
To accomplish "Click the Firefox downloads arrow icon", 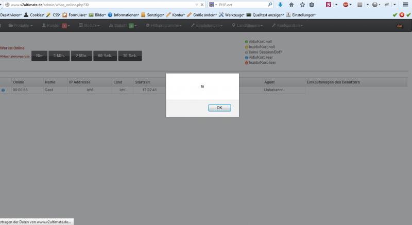I will point(280,5).
